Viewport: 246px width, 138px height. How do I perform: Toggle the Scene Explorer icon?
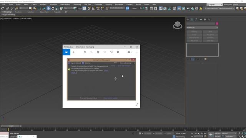[x=151, y=8]
